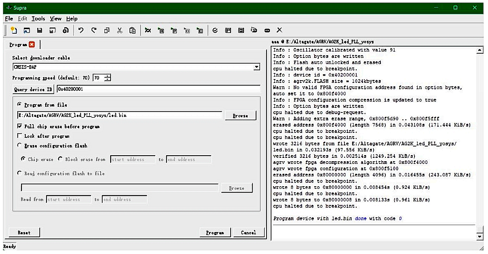Click the dashed-outline chip toolbar icon
Viewport: 488px width, 254px height.
click(x=254, y=30)
